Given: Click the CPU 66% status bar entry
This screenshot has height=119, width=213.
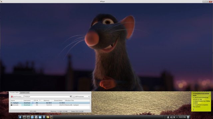Looking at the screenshot, I should [x=33, y=111].
